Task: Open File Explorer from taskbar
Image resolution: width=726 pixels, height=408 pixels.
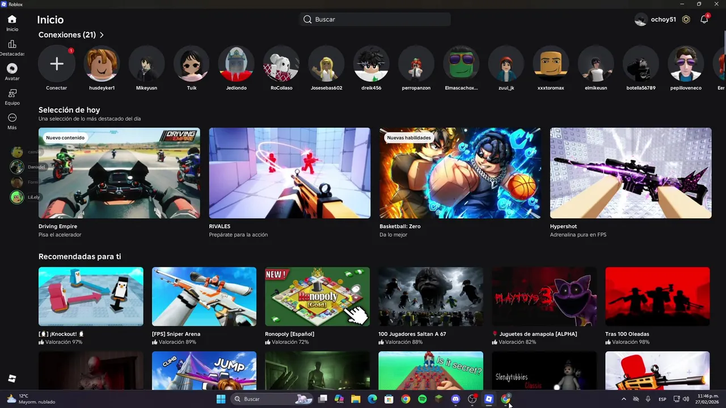Action: (356, 399)
